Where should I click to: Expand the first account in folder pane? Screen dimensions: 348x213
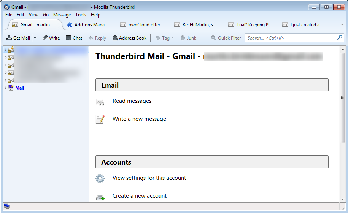pyautogui.click(x=5, y=50)
